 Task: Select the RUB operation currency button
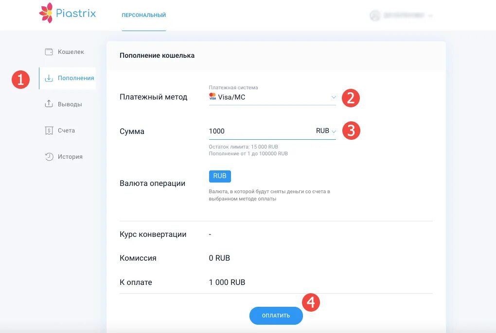point(220,176)
